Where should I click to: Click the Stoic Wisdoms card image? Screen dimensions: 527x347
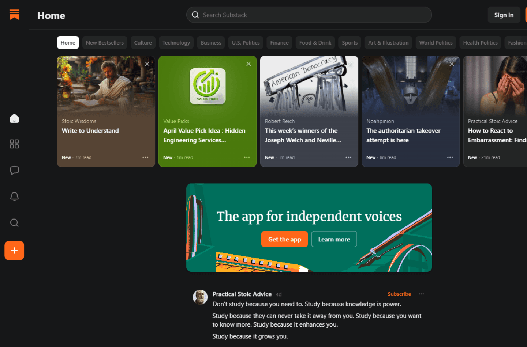(x=106, y=86)
